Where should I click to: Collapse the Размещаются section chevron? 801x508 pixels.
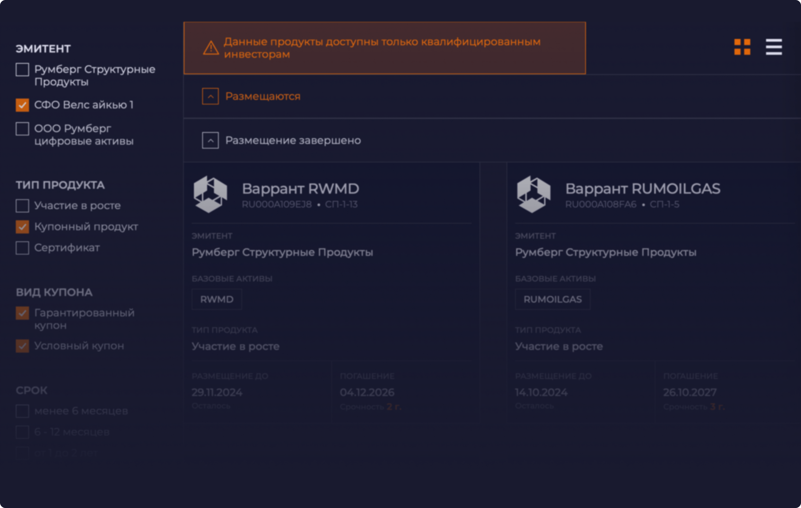[210, 96]
